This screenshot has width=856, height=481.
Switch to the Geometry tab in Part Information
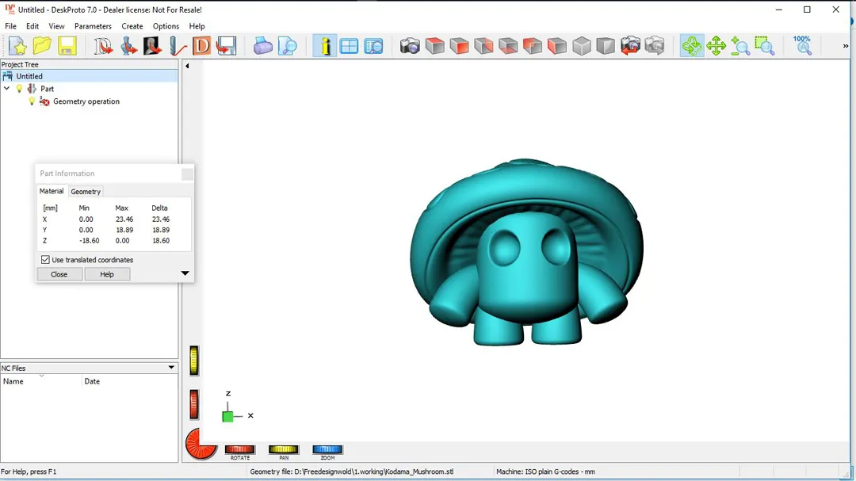tap(86, 192)
